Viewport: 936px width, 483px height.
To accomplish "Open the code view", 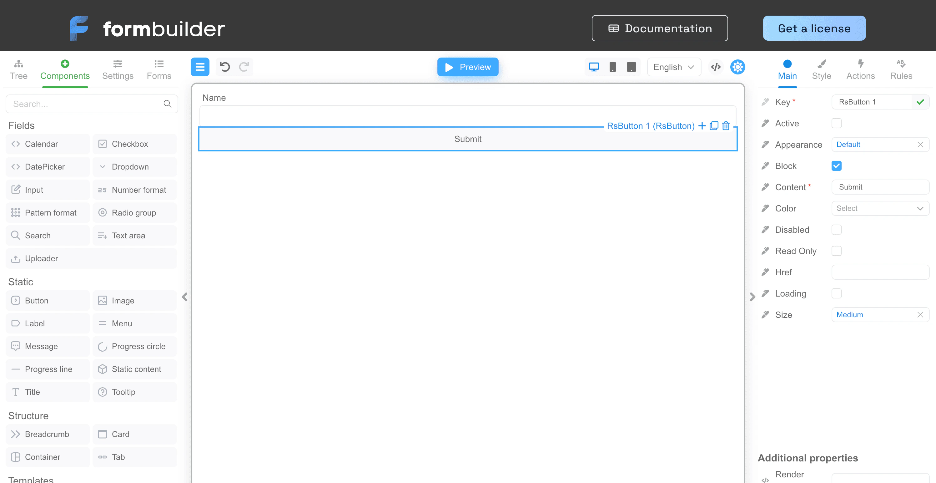I will click(716, 67).
